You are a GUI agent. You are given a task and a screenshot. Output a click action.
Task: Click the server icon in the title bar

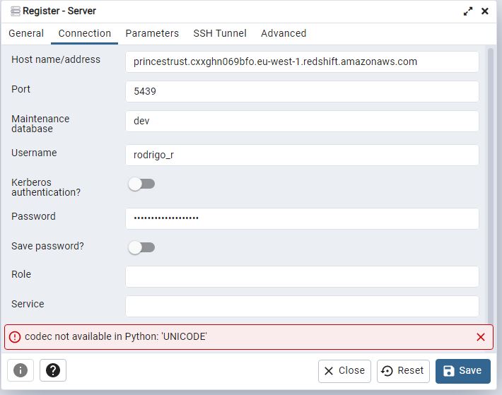tap(15, 11)
